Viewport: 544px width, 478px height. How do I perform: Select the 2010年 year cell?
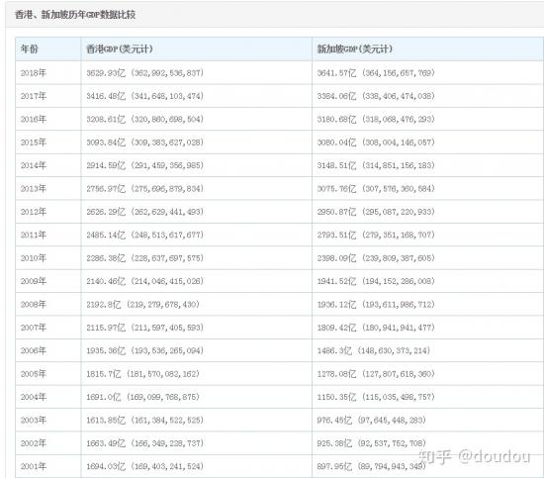[34, 258]
